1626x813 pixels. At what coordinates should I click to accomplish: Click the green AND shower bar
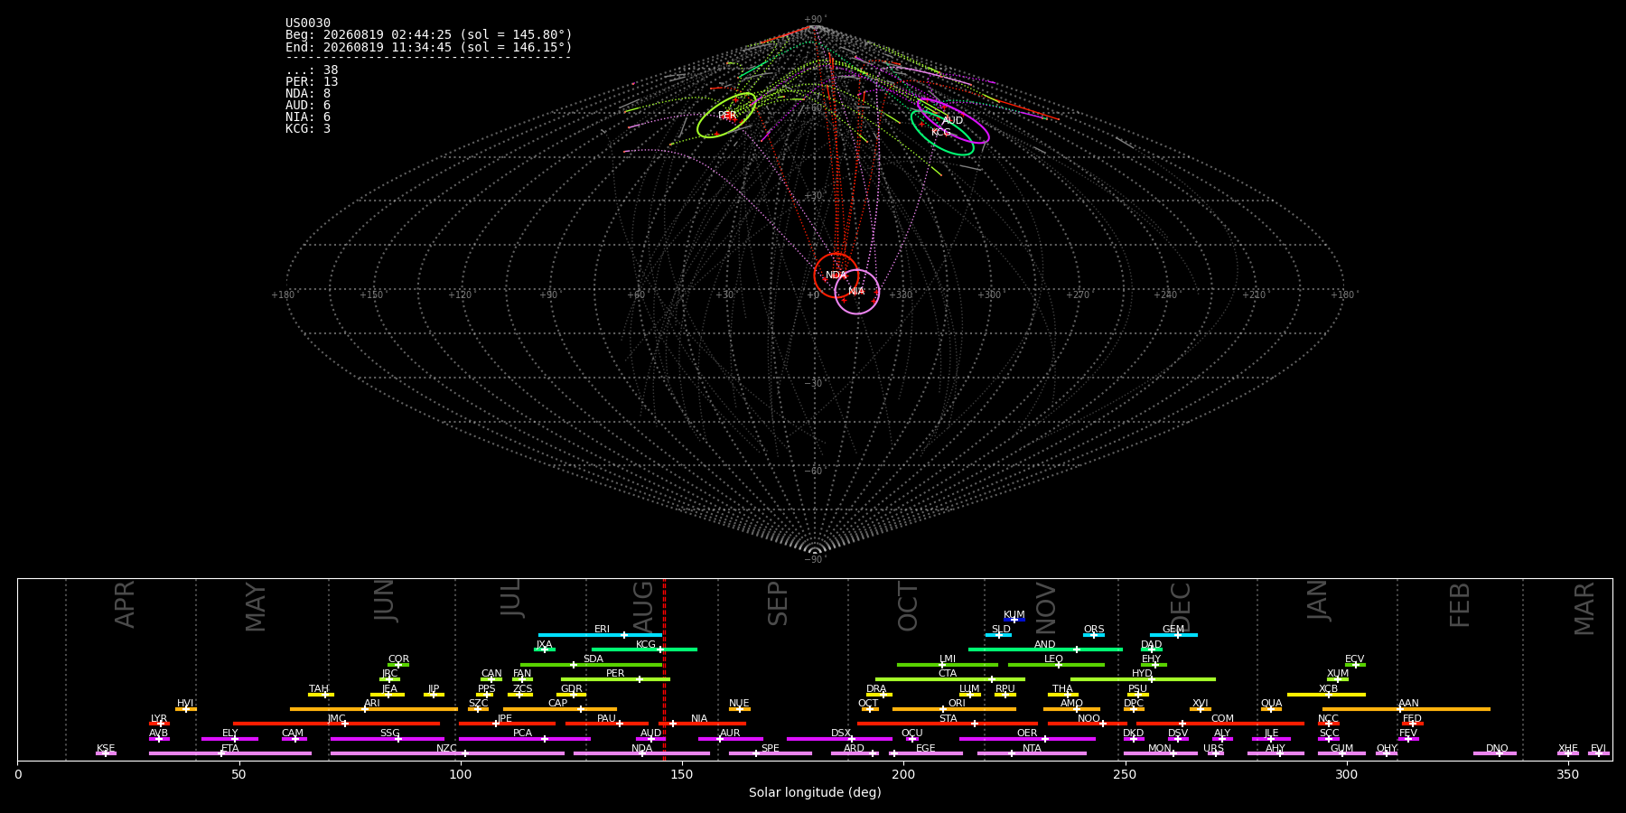point(1045,649)
